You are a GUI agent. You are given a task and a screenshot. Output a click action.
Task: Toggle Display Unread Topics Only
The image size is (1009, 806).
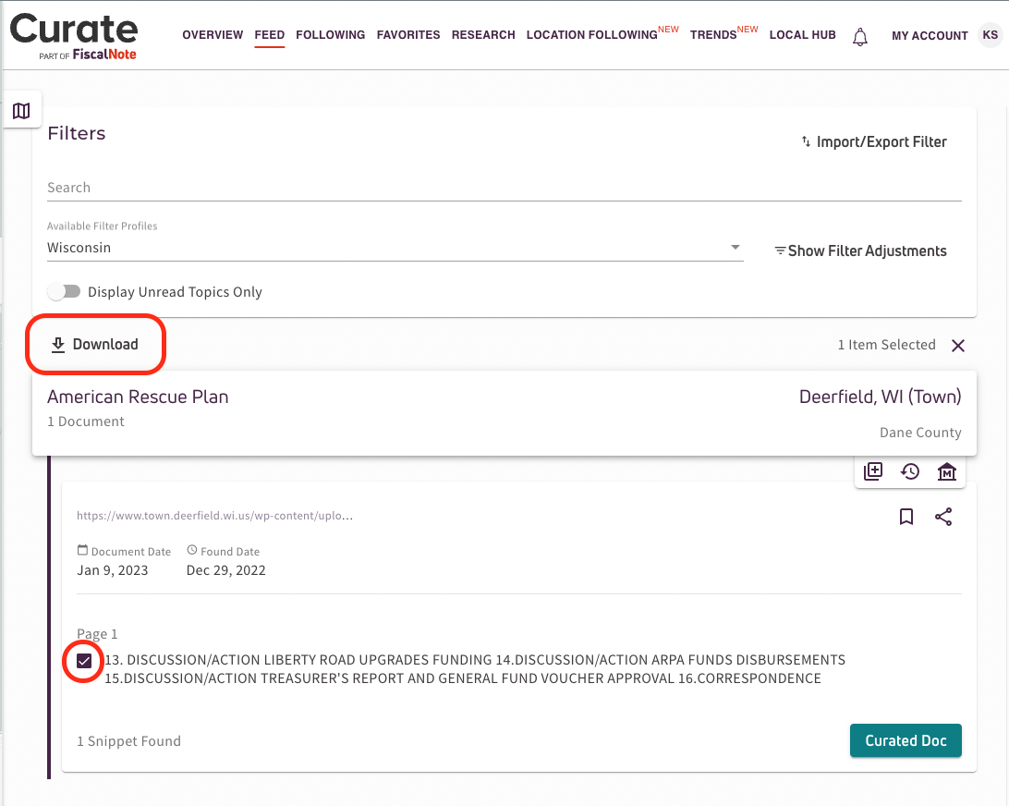click(x=64, y=292)
